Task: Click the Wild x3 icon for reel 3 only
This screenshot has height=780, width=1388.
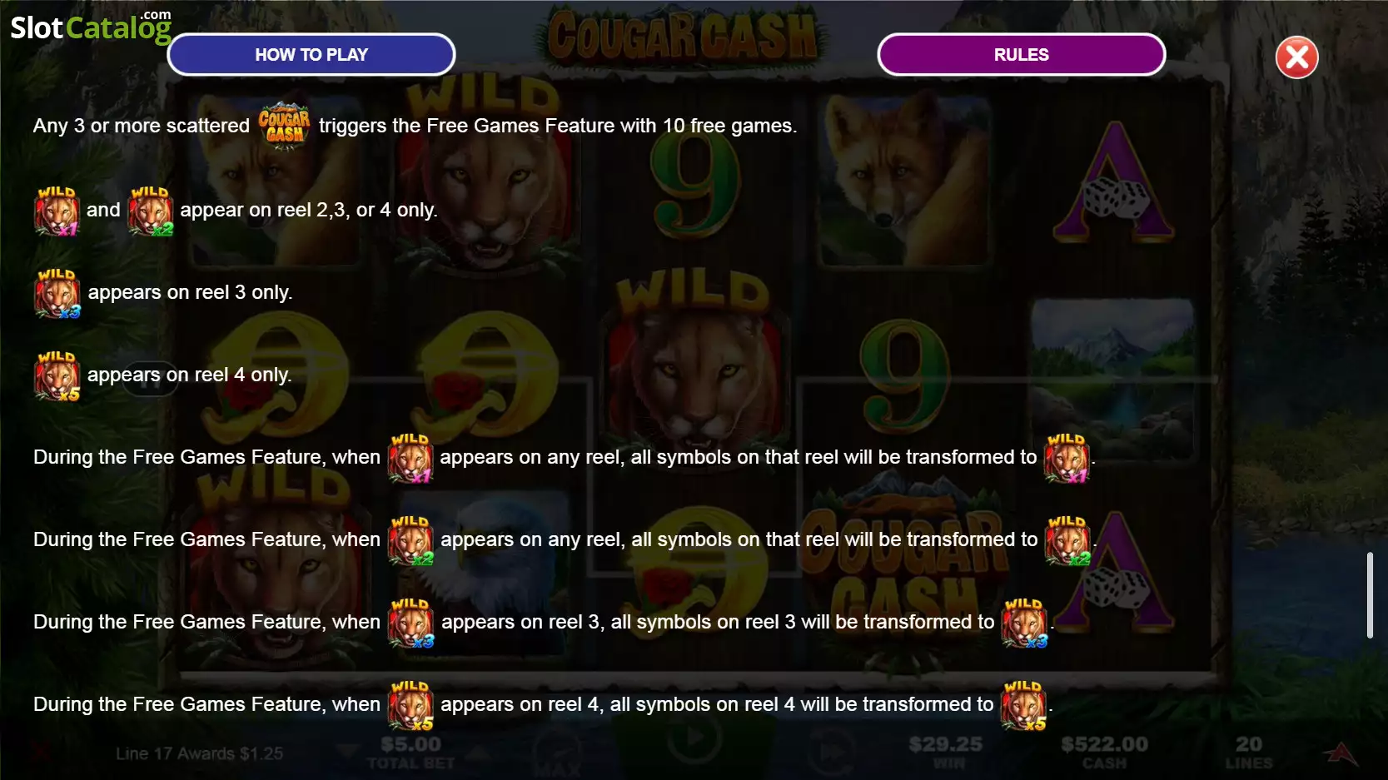Action: [x=57, y=294]
